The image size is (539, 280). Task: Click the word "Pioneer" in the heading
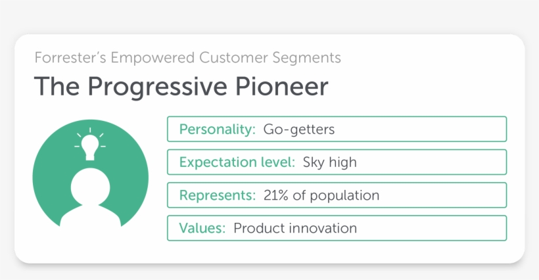pos(285,87)
